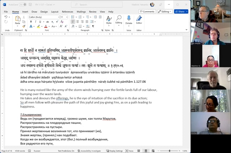Click the Save icon in title bar

pyautogui.click(x=30, y=5)
